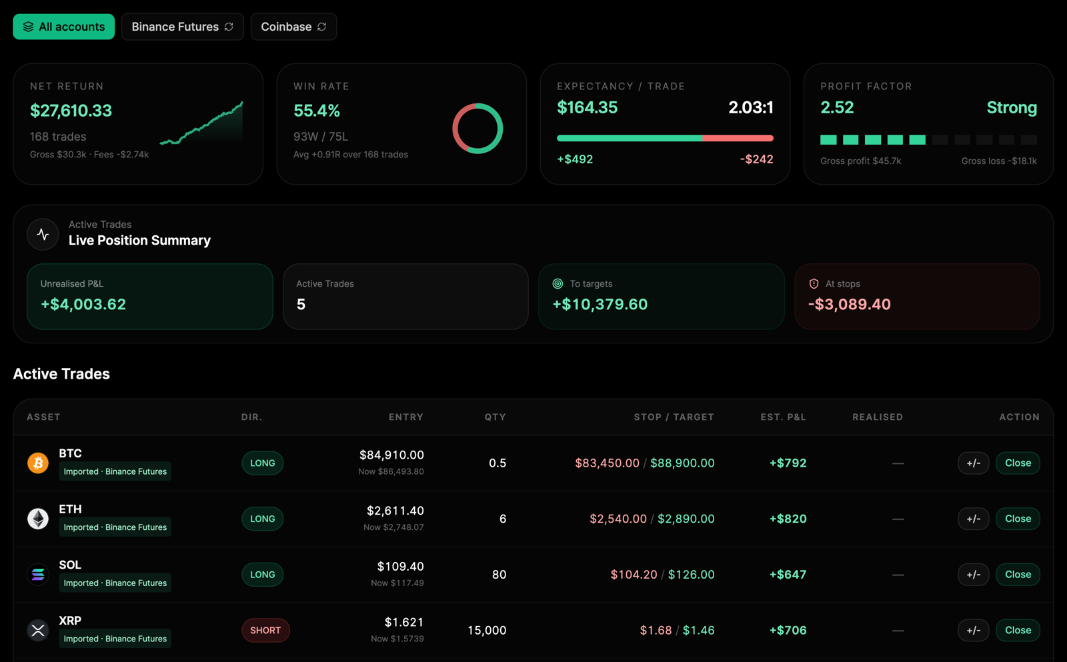The image size is (1067, 662).
Task: Click the Bitcoin coin icon
Action: point(38,463)
